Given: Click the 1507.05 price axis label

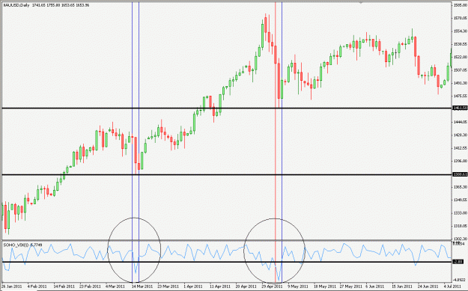Looking at the screenshot, I should pyautogui.click(x=461, y=70).
